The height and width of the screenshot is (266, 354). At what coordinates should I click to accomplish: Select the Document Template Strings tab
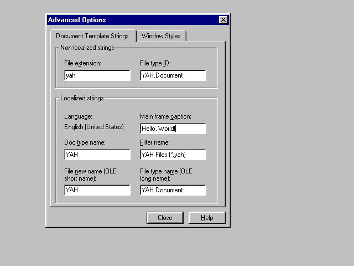coord(92,36)
